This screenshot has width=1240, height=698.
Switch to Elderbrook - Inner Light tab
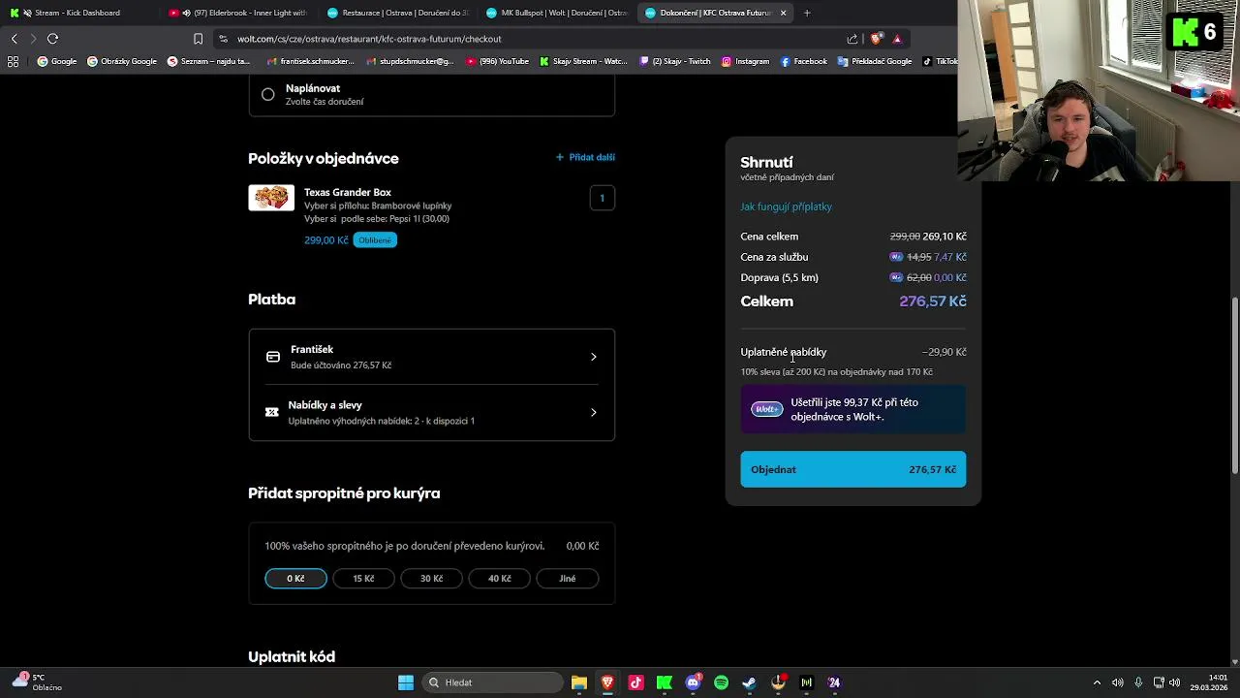click(x=237, y=13)
